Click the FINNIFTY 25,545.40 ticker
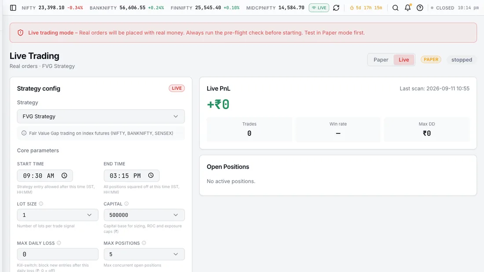This screenshot has width=484, height=272. coord(205,8)
